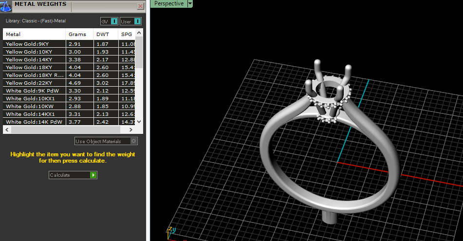Select the White Gold:10KW row

[69, 106]
